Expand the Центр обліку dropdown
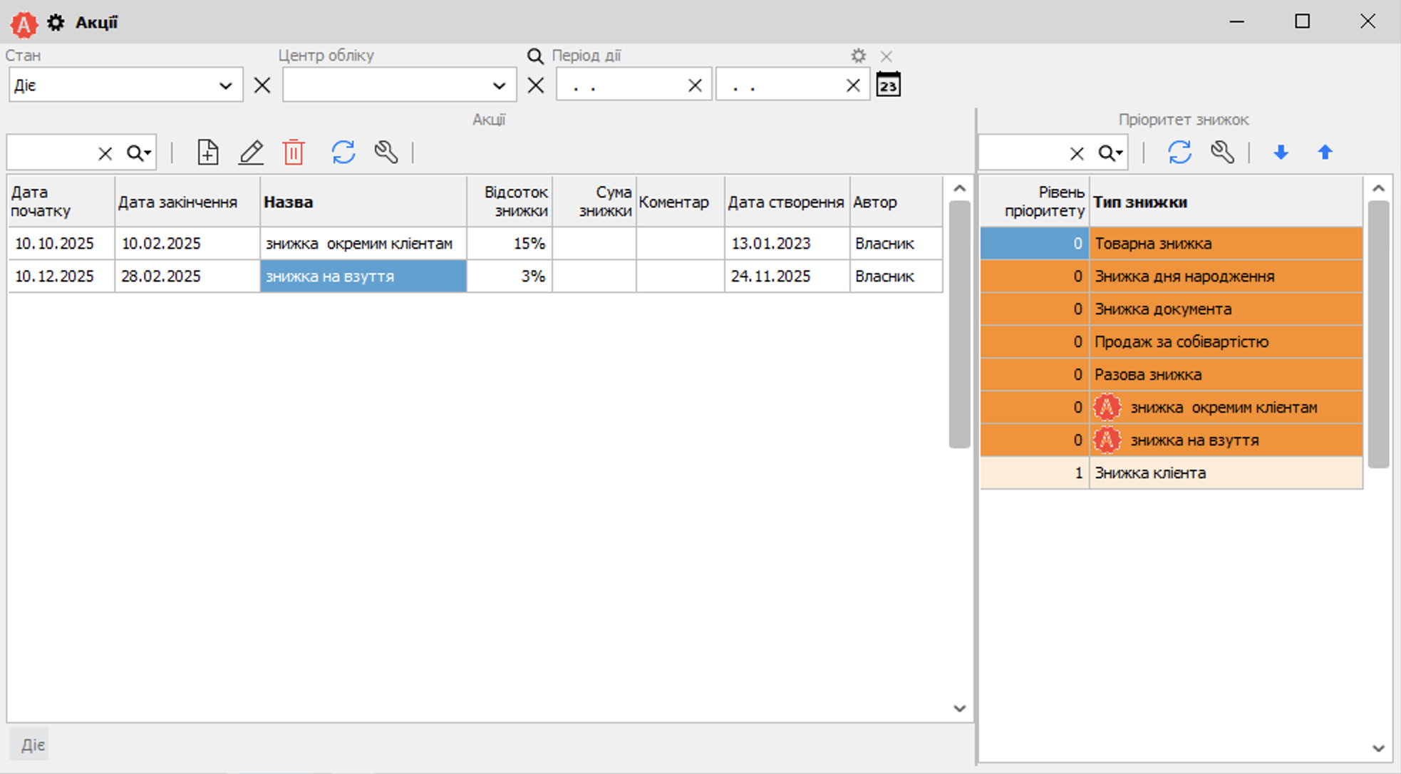 [499, 86]
